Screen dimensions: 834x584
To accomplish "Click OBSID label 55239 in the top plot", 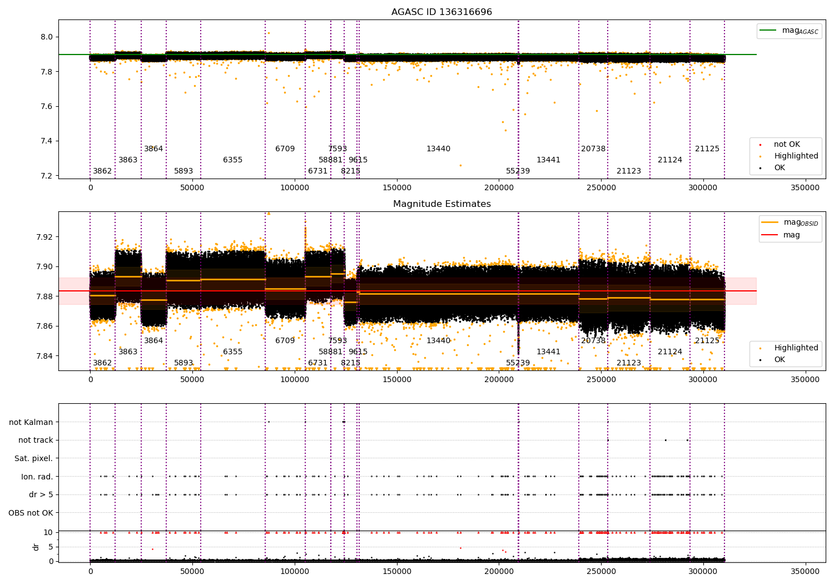I will click(x=518, y=171).
